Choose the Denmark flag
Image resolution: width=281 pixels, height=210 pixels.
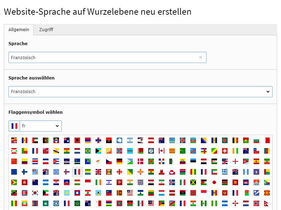click(140, 161)
